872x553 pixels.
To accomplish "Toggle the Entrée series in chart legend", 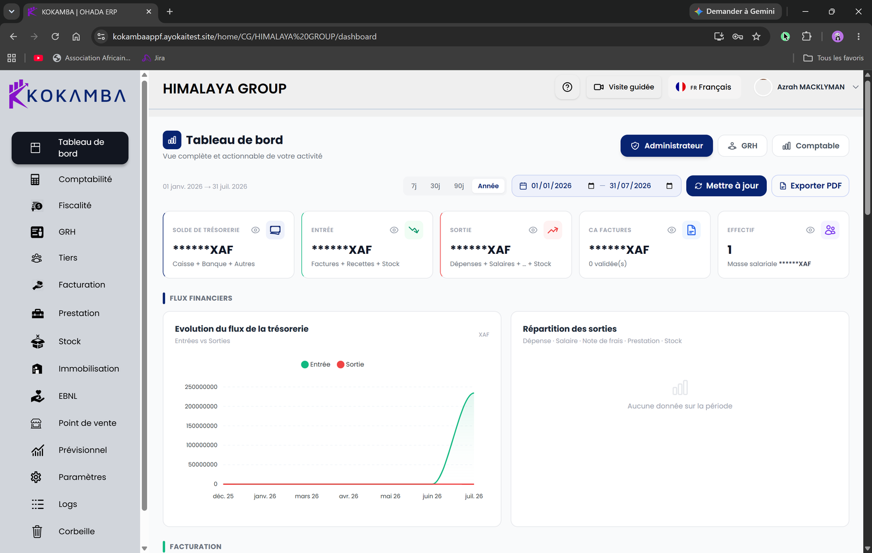I will tap(316, 364).
